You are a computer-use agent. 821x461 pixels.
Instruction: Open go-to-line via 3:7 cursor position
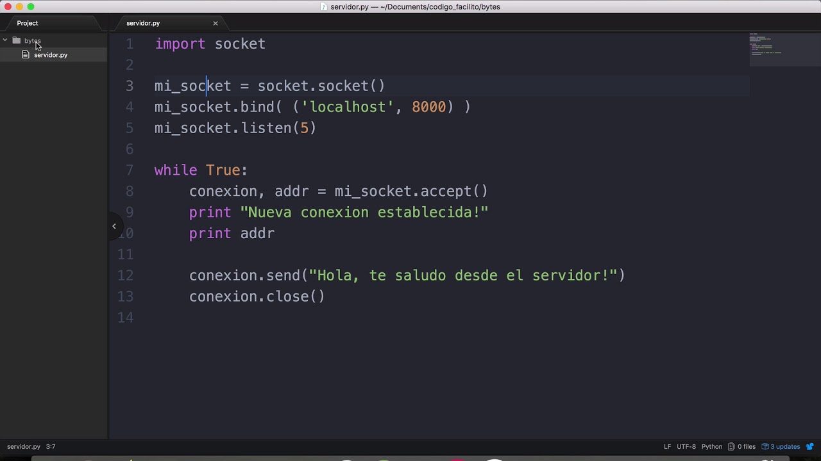pyautogui.click(x=51, y=447)
